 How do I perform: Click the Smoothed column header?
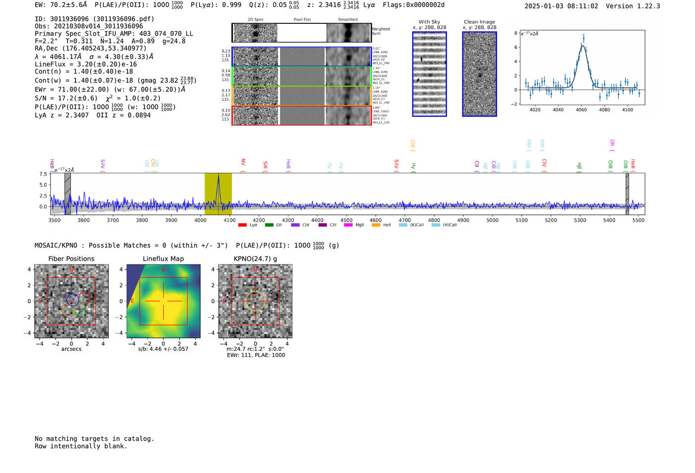point(348,20)
